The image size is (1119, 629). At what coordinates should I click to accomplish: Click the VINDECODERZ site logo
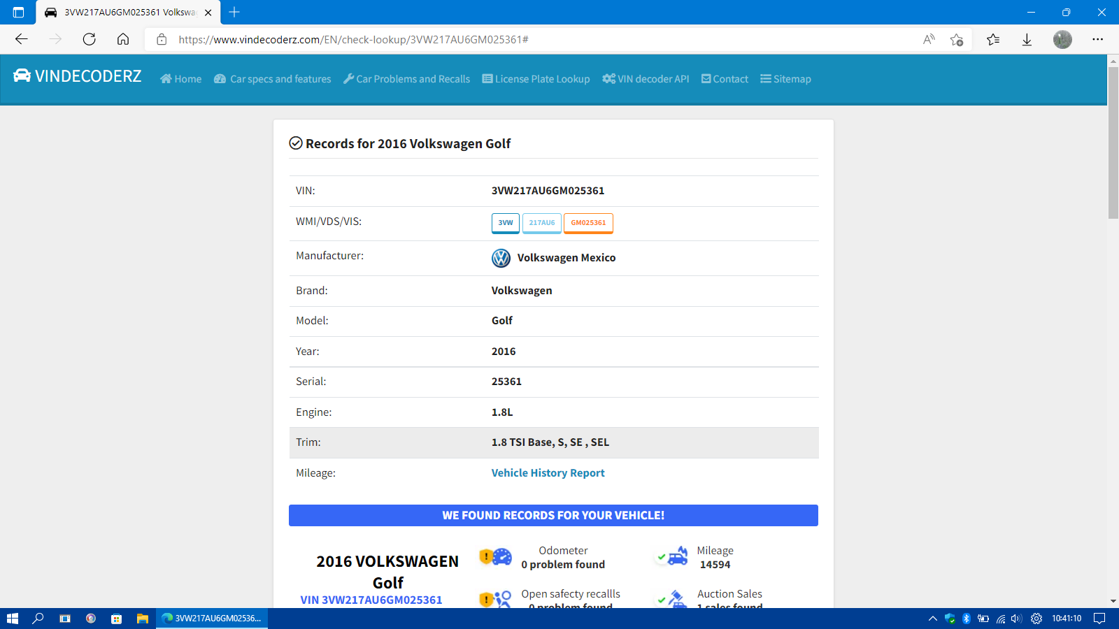[x=77, y=76]
